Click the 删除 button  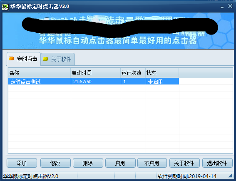coord(88,163)
